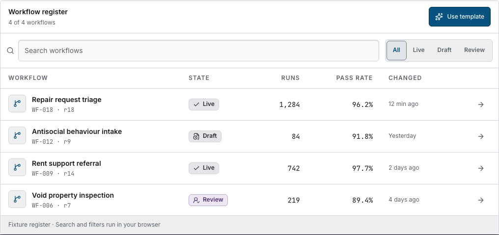The image size is (499, 235).
Task: Show only Review workflows
Action: pyautogui.click(x=474, y=50)
